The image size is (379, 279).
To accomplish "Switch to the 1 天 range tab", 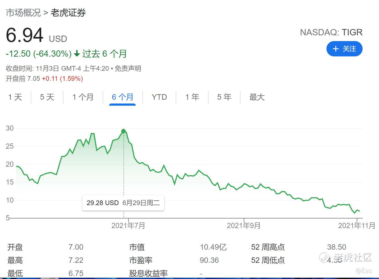I will 15,97.
